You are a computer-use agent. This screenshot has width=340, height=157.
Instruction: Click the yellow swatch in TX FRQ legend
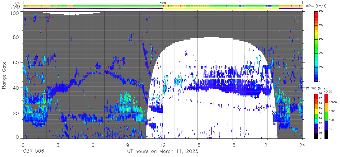tap(316, 111)
